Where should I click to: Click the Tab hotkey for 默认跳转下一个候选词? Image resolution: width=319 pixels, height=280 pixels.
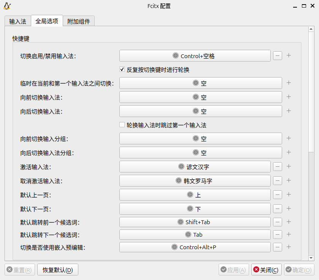pos(195,235)
